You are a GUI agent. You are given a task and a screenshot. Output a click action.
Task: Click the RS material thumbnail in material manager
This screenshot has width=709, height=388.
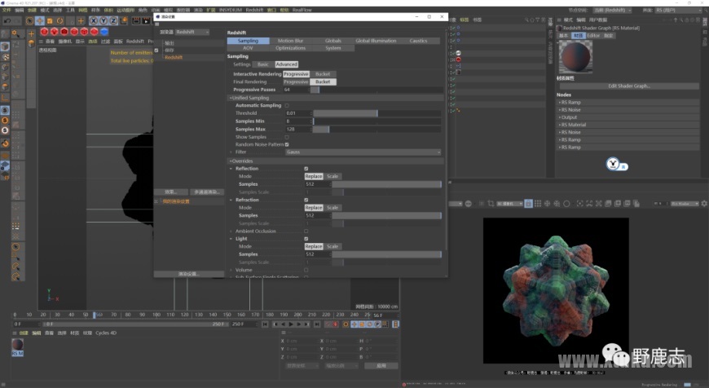pos(18,345)
